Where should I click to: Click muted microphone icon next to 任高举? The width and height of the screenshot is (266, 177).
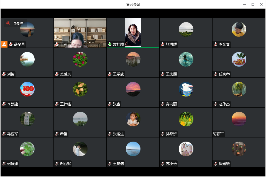coord(216,74)
